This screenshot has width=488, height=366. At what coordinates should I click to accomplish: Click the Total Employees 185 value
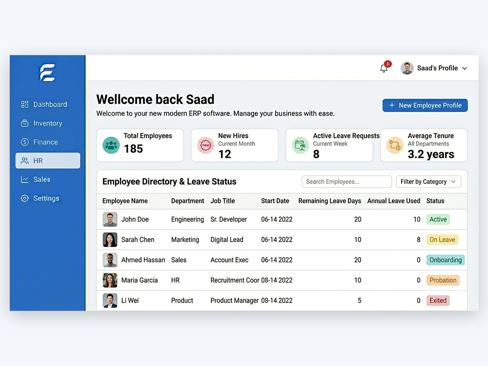(x=134, y=149)
